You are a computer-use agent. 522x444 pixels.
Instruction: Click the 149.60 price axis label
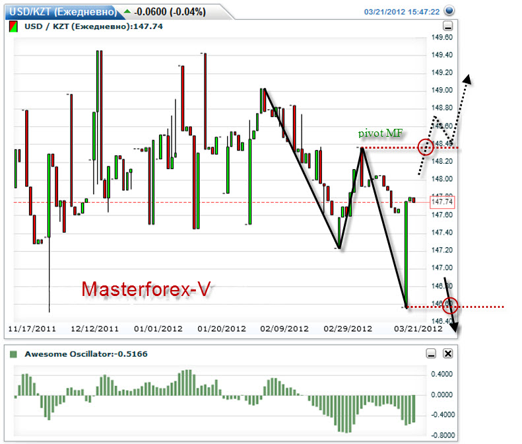pyautogui.click(x=442, y=38)
